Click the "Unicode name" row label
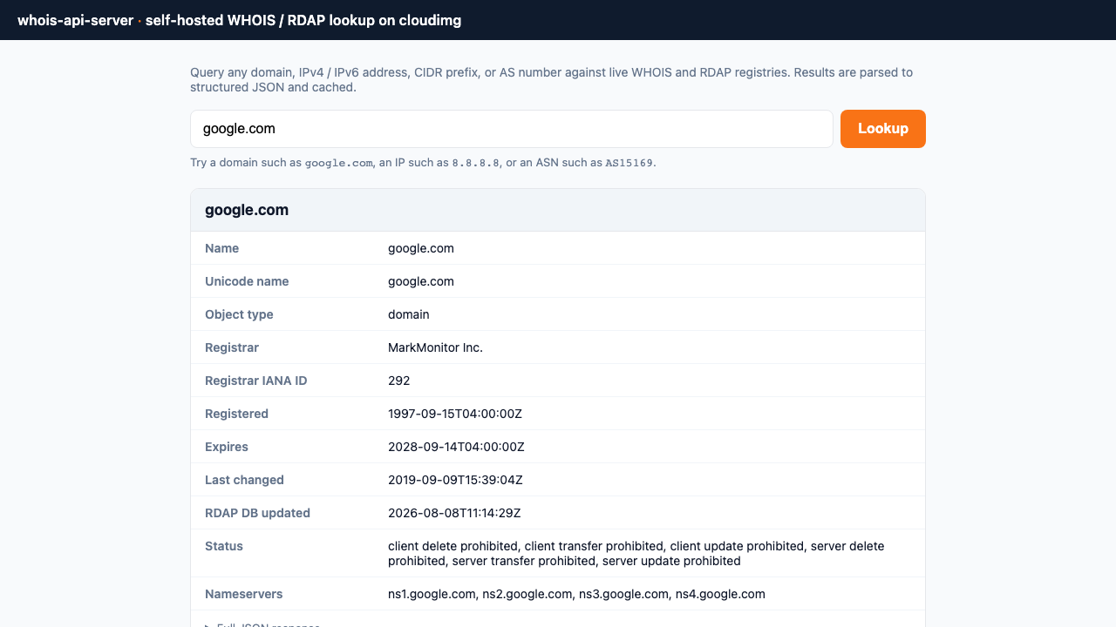This screenshot has width=1116, height=627. [x=247, y=281]
